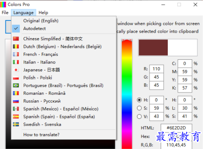Switch to Chinese Simplified language
204x149 pixels.
[x=64, y=39]
